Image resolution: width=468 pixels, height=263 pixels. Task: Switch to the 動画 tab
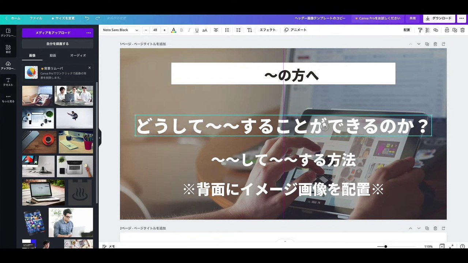[x=53, y=56]
